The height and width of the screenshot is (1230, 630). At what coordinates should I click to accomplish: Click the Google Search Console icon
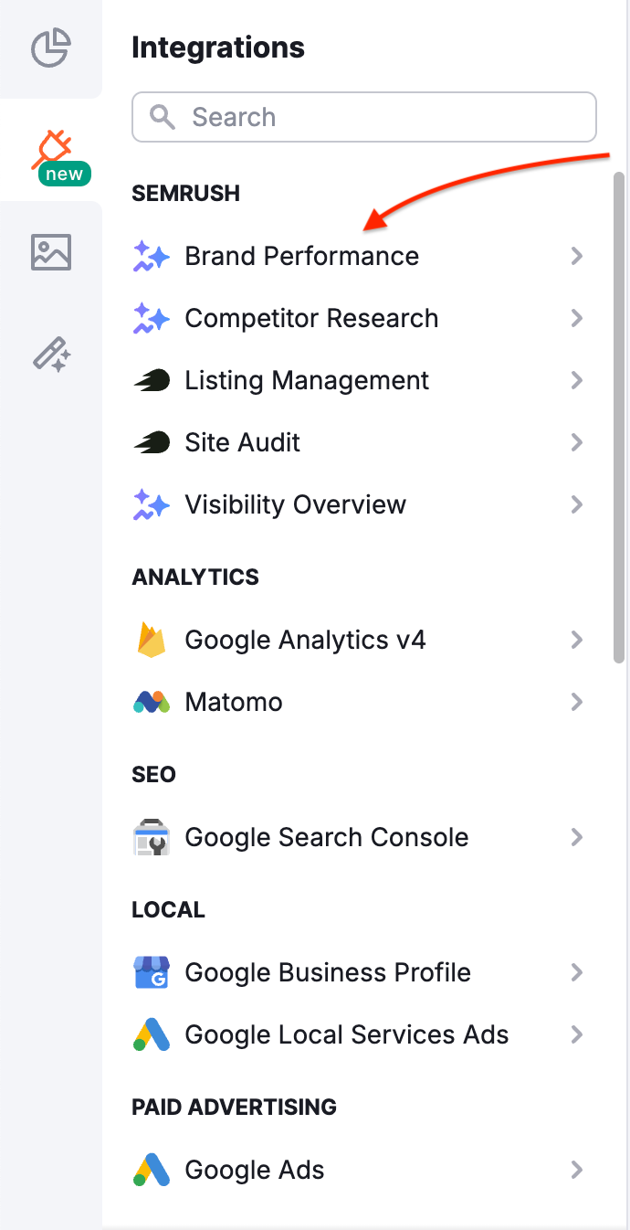pos(151,837)
